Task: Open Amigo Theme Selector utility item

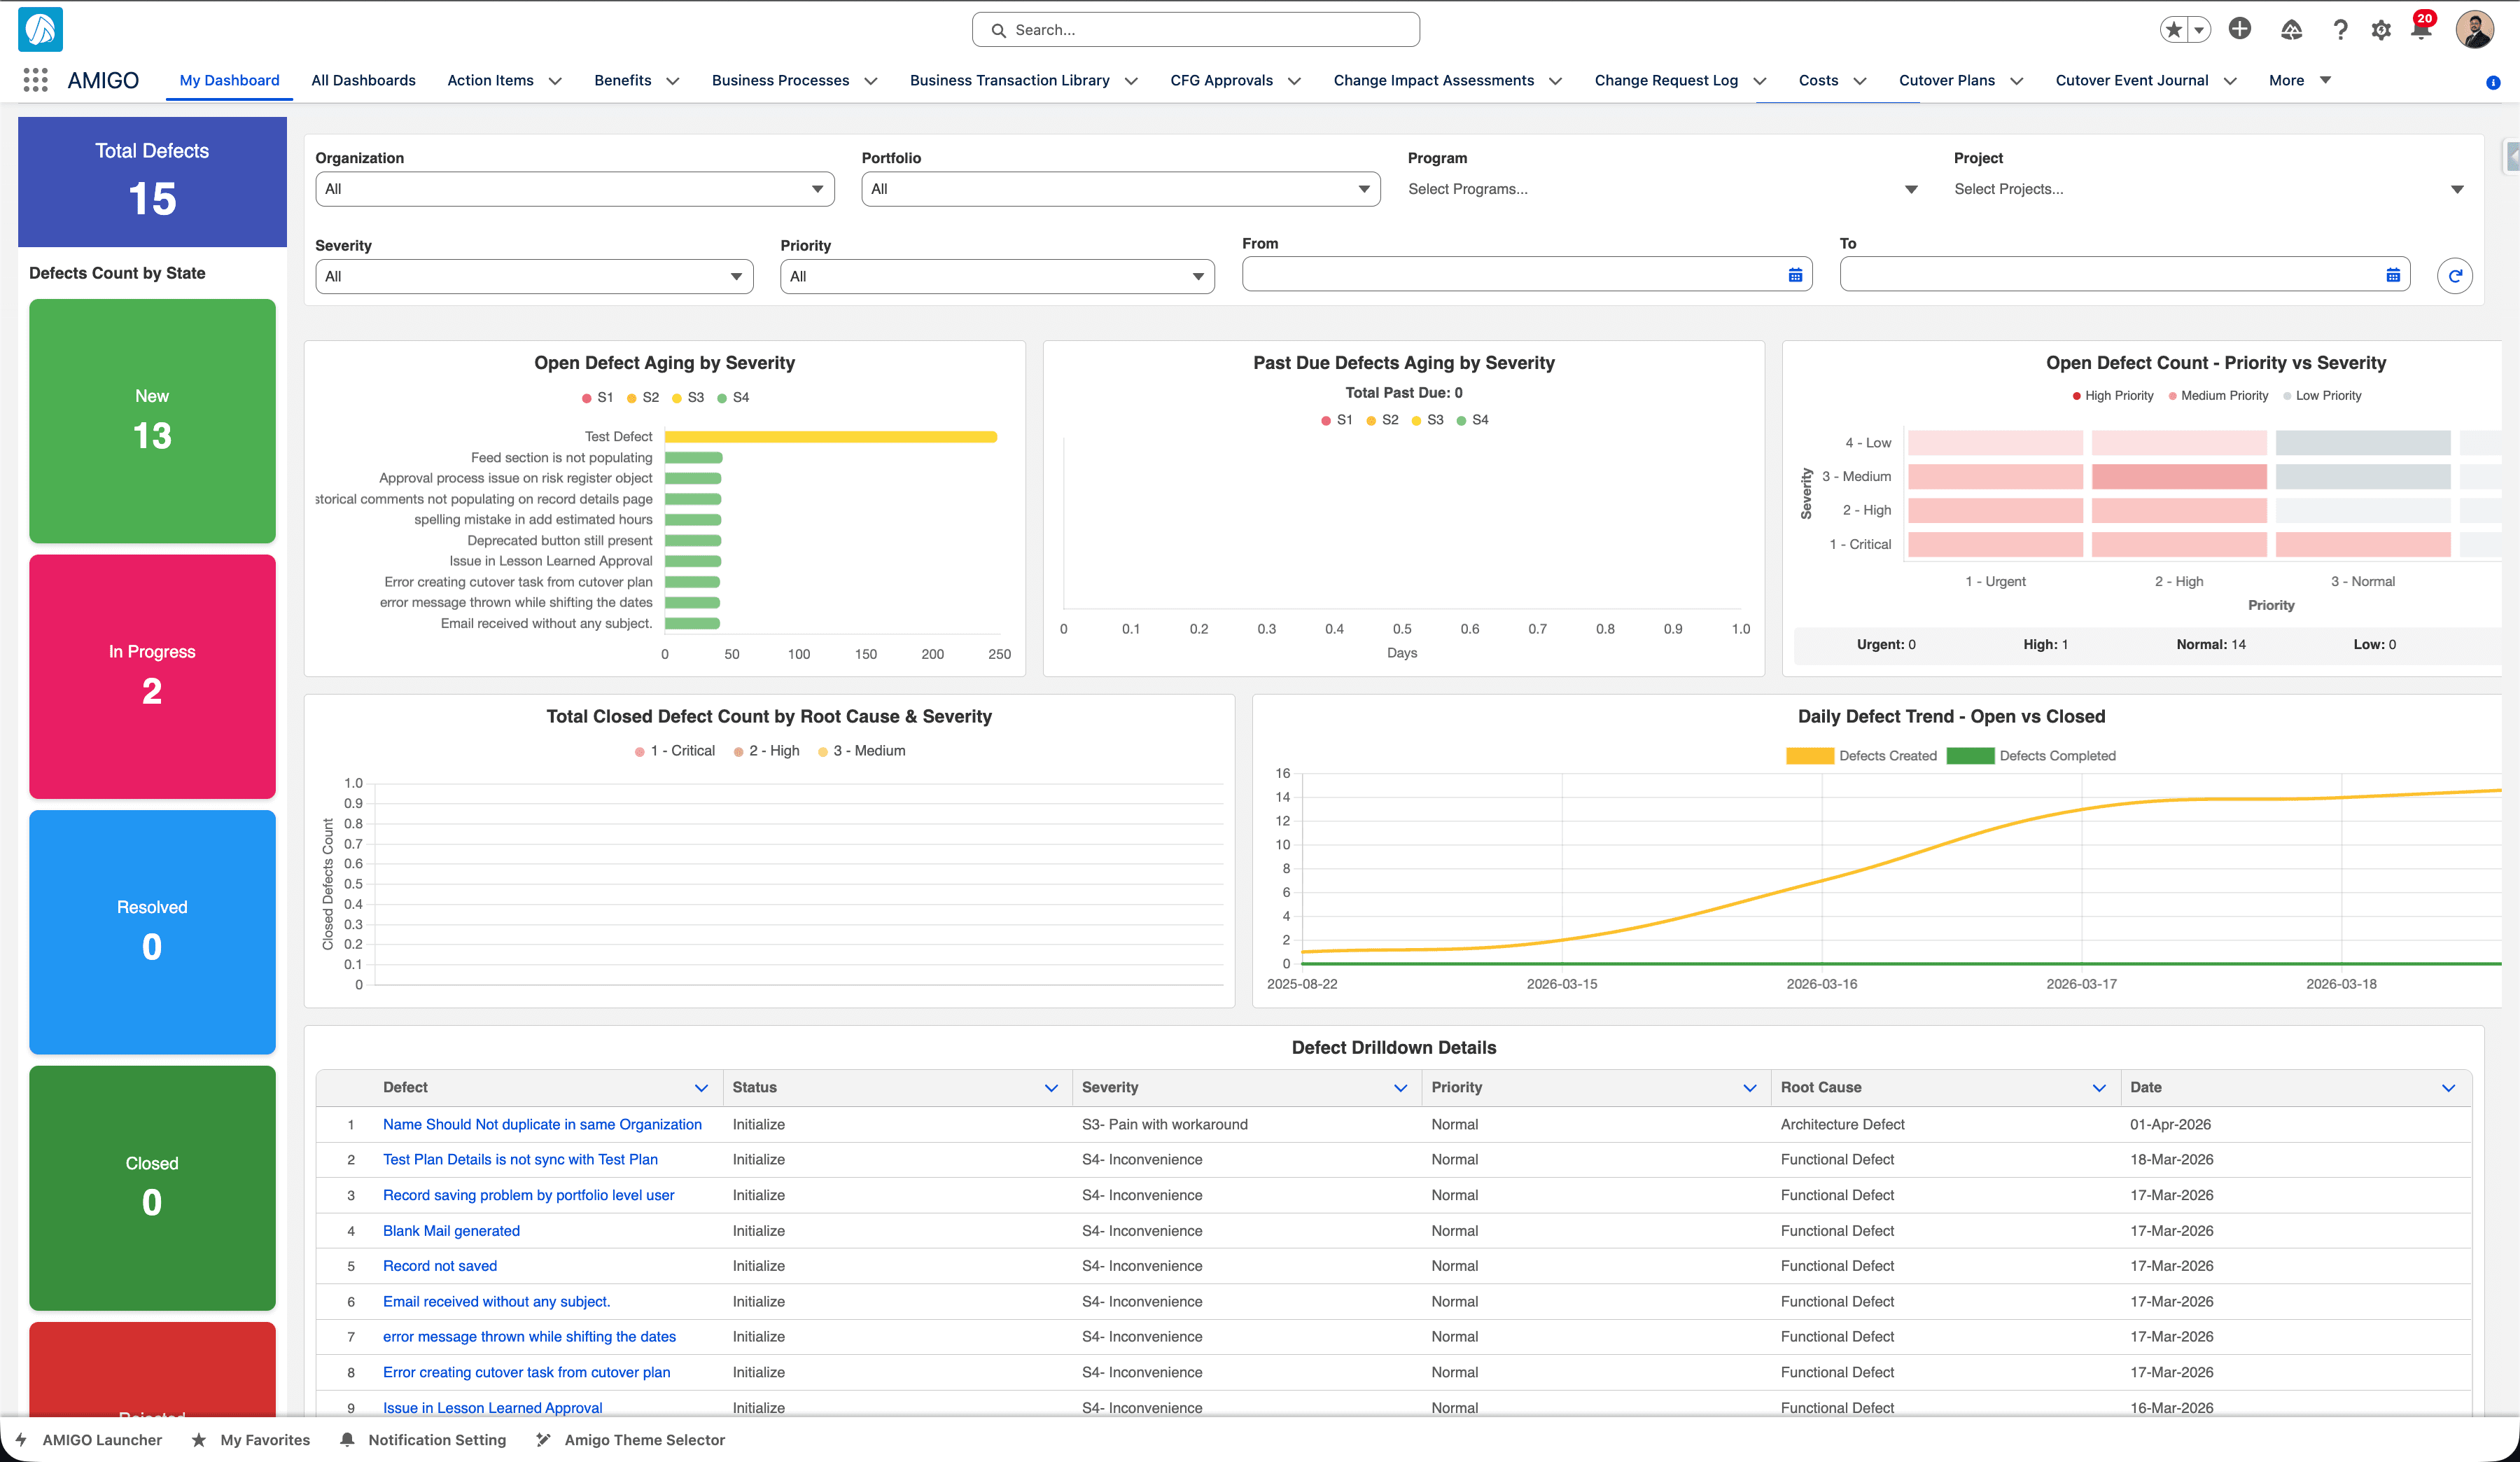Action: coord(630,1439)
